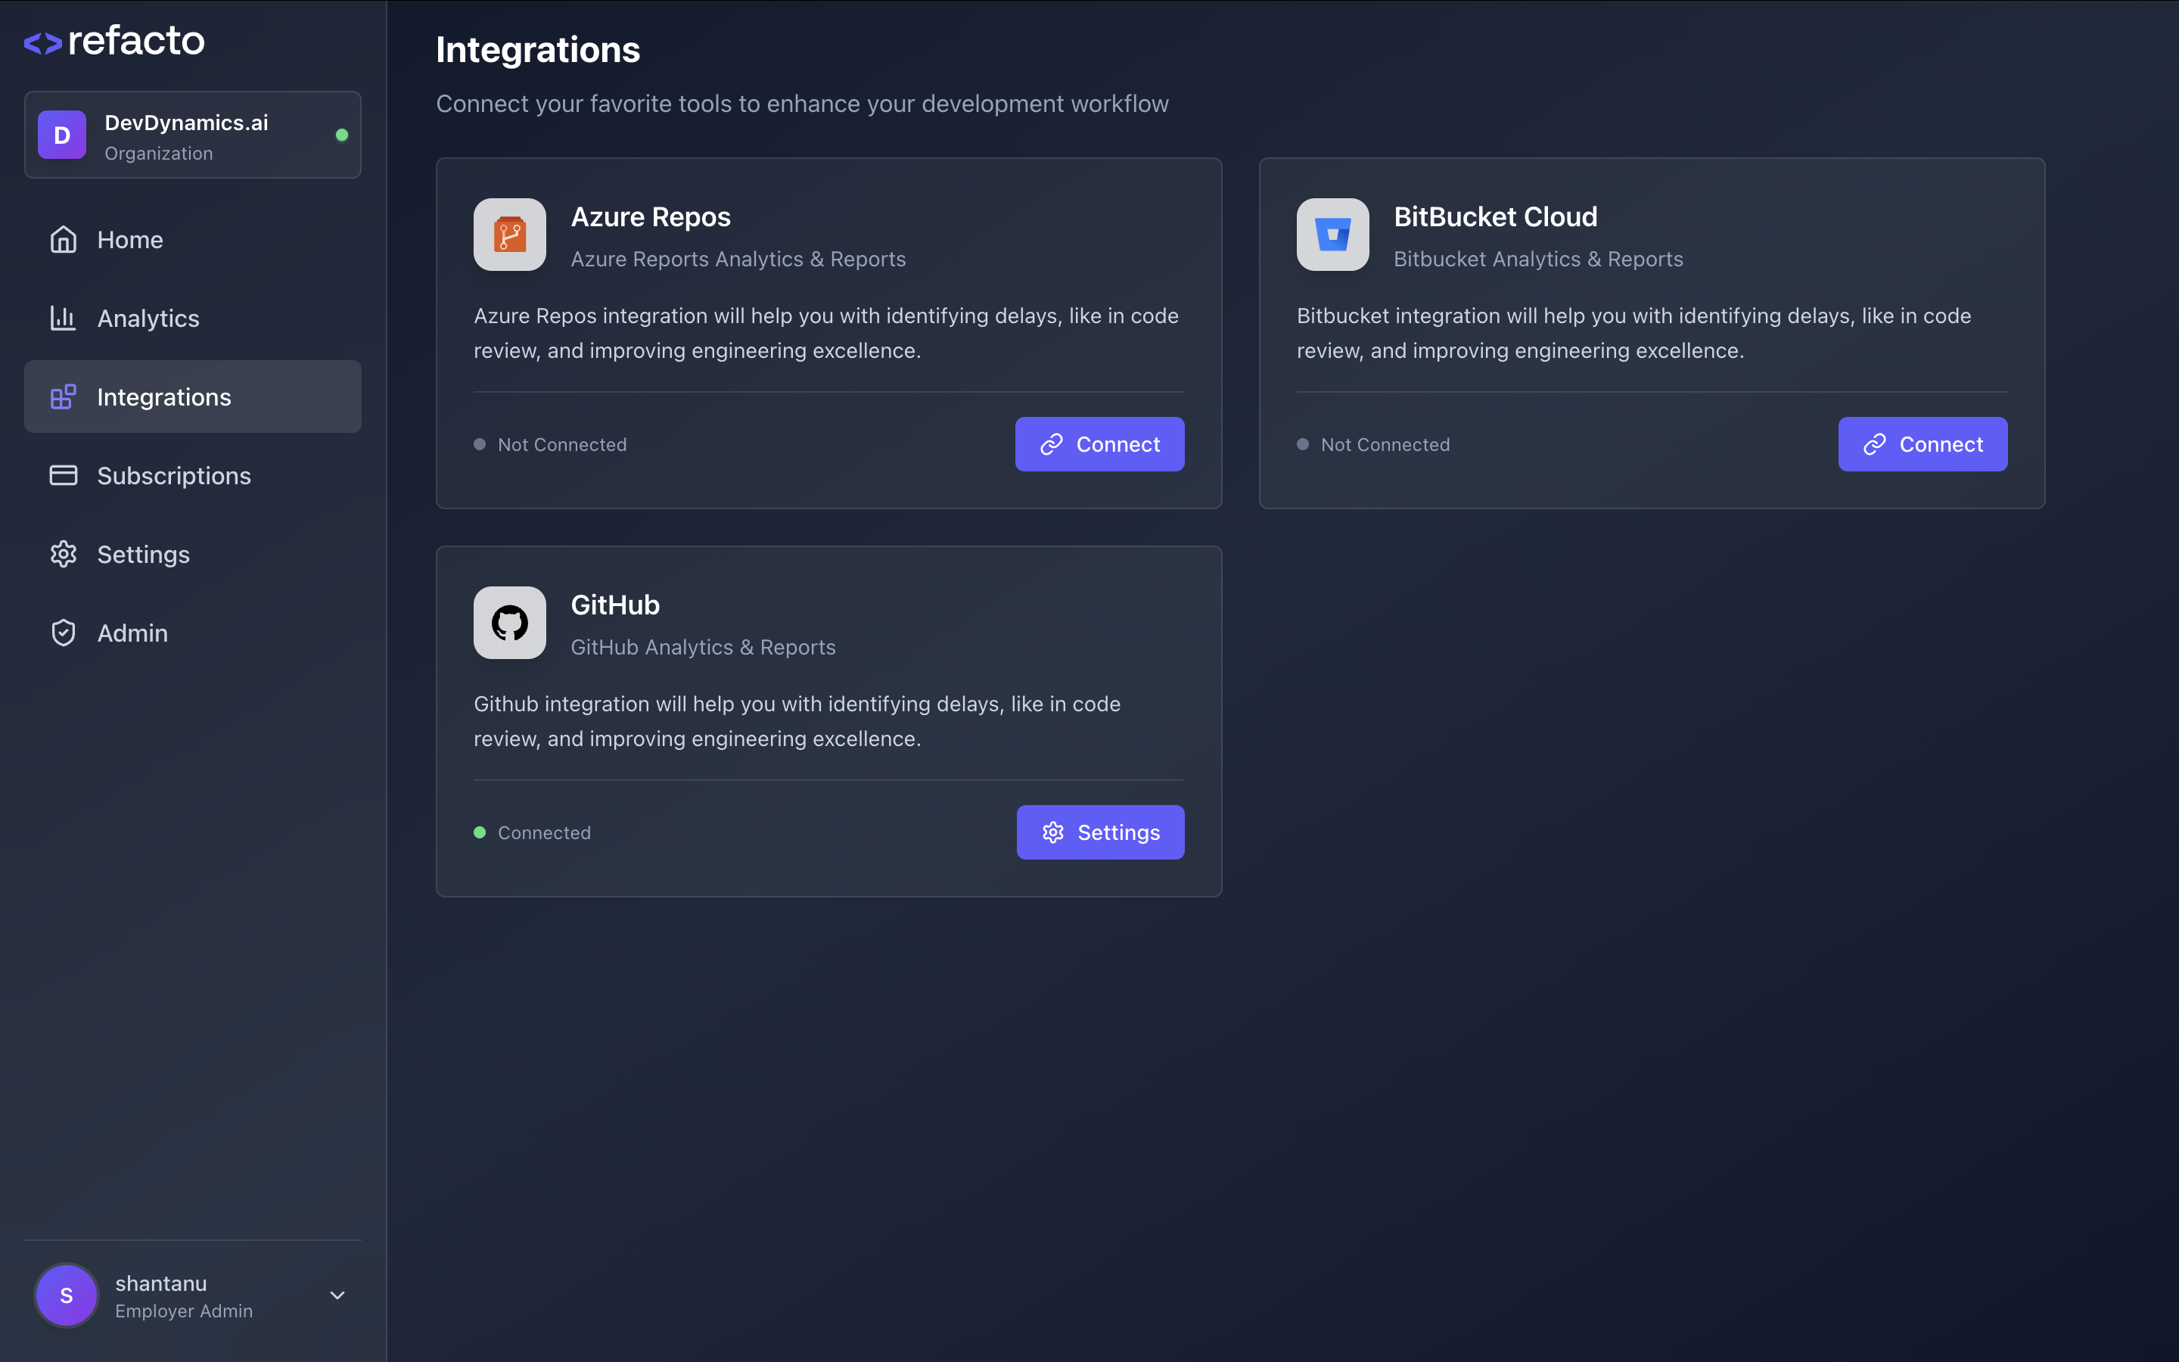
Task: Expand the shantanu user account chevron
Action: click(337, 1295)
